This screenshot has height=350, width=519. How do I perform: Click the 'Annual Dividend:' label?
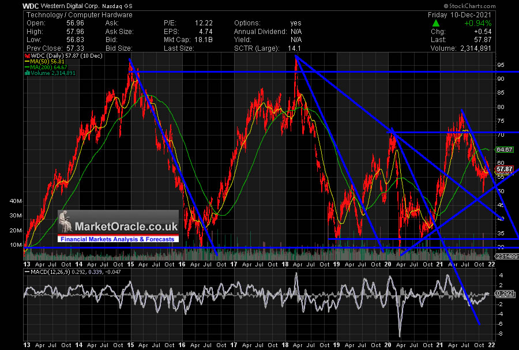(261, 32)
